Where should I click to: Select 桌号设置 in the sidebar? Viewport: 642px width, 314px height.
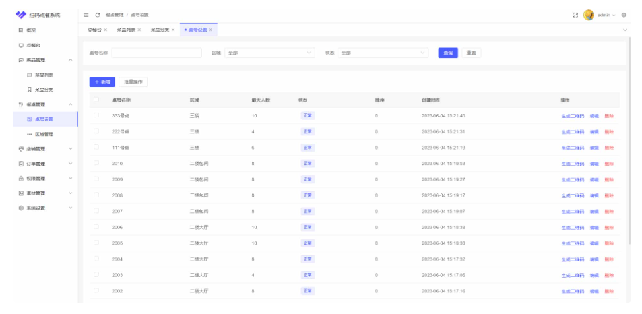[45, 119]
